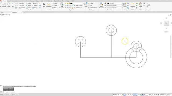This screenshot has height=96, width=172.
Task: Activate the Rotate tool
Action: click(x=28, y=3)
